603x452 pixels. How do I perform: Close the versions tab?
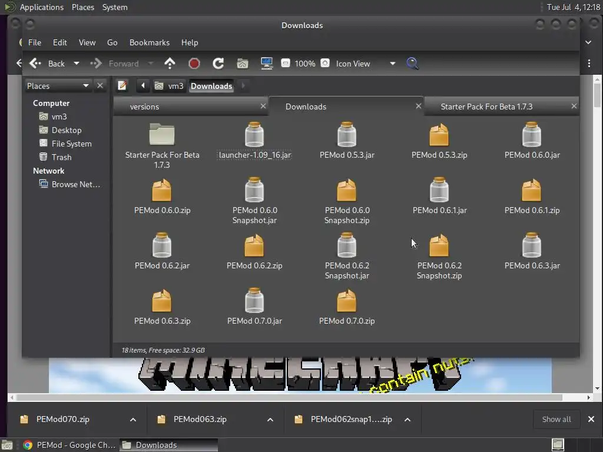(263, 106)
